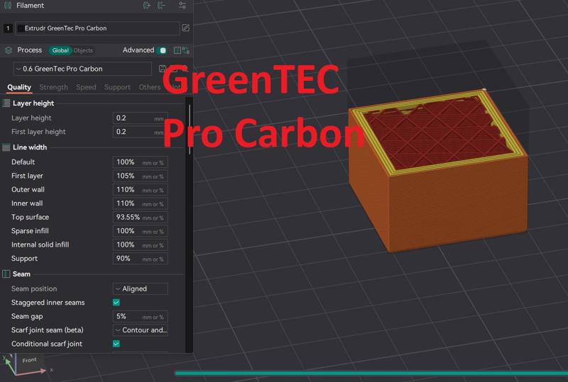
Task: Click the add filament icon
Action: point(147,6)
